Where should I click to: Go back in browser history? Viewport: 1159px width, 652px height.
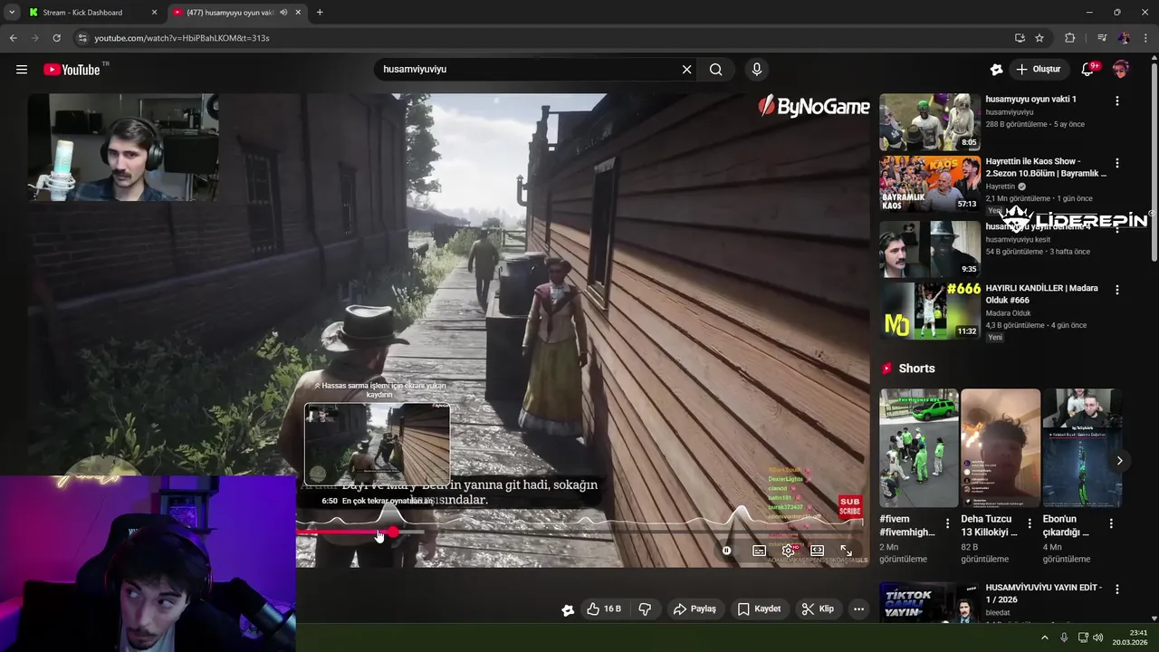(x=13, y=38)
